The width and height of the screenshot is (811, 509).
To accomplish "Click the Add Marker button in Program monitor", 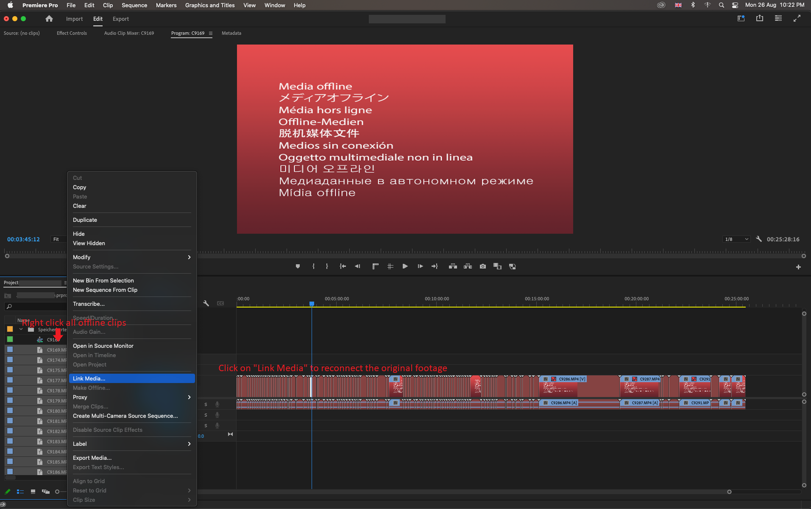I will click(298, 266).
